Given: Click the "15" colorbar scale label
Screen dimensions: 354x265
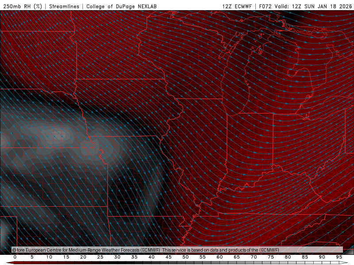Looking at the screenshot, I should [x=66, y=257].
